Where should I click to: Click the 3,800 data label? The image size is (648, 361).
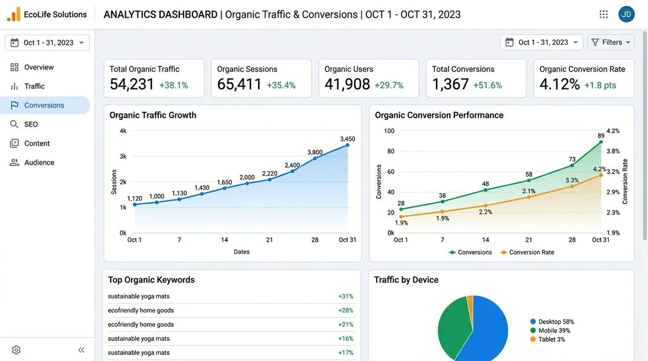[315, 152]
